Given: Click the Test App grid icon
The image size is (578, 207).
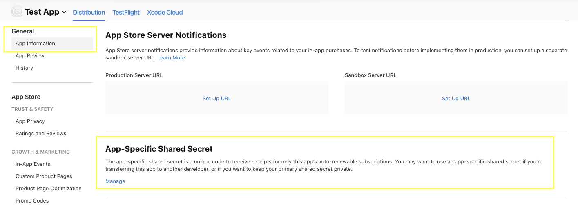Looking at the screenshot, I should [x=17, y=12].
